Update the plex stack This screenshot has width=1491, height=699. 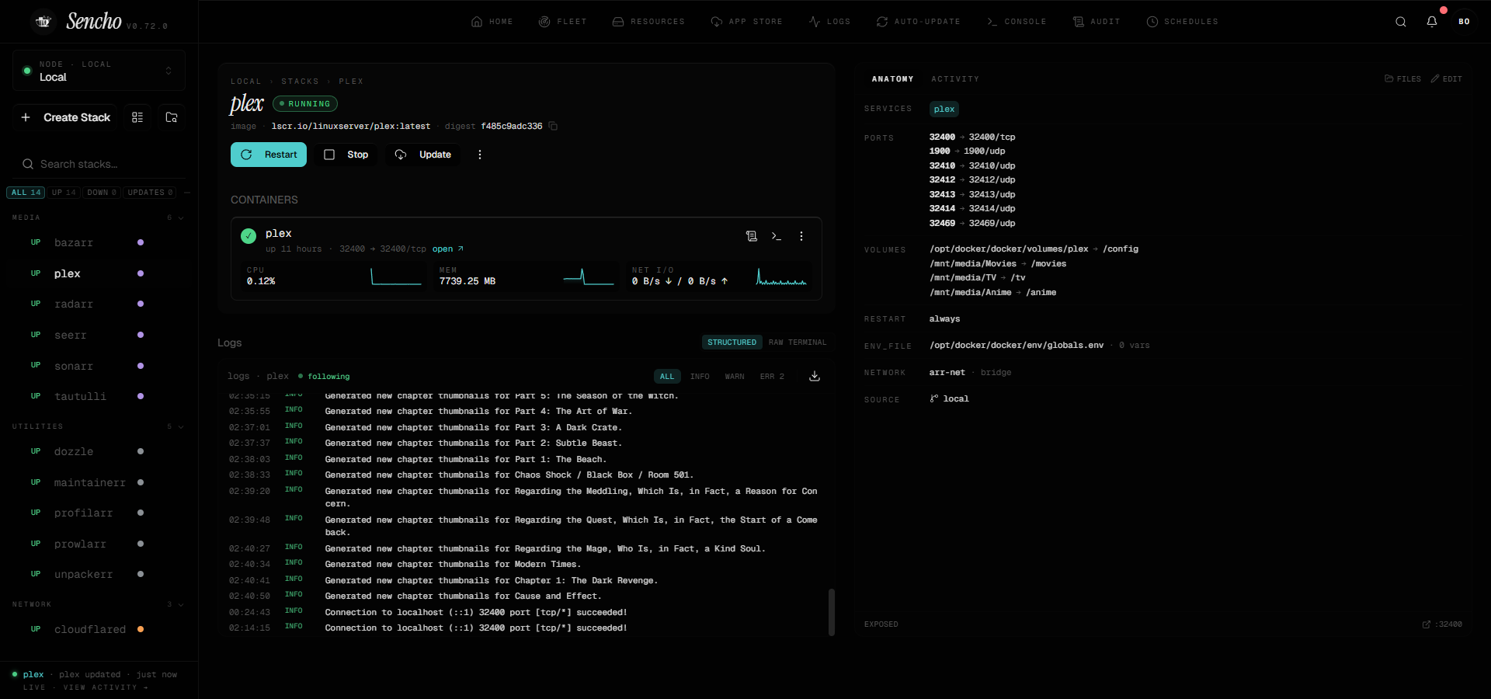pyautogui.click(x=423, y=155)
